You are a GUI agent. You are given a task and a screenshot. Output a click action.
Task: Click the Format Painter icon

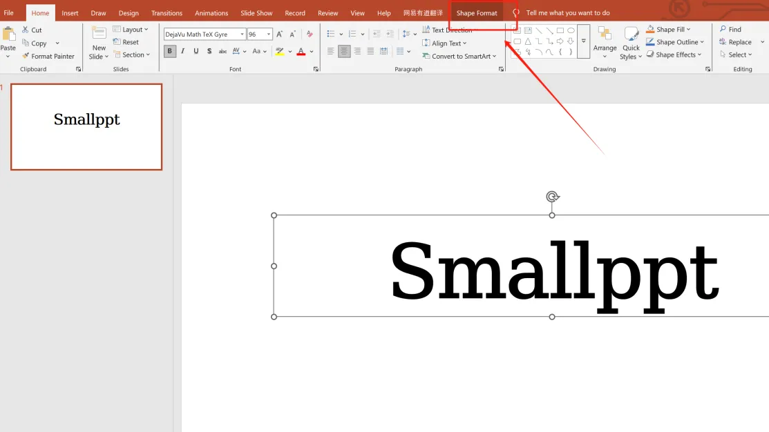tap(26, 57)
